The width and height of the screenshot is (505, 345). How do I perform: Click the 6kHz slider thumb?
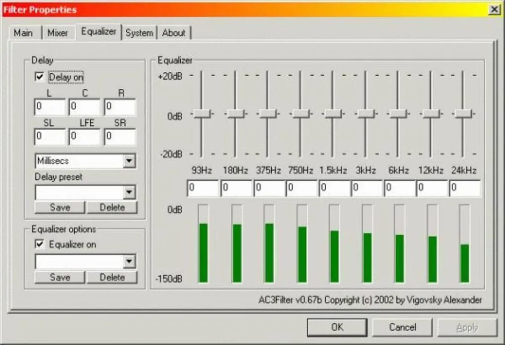click(399, 114)
